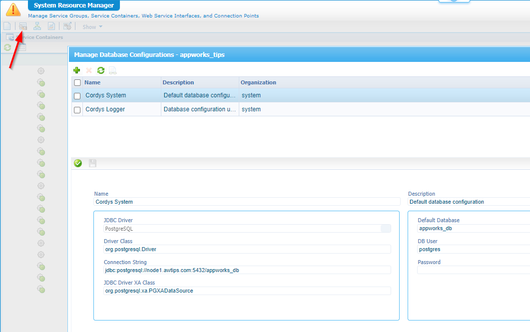This screenshot has height=332, width=530.
Task: Click the yellow warning triangle icon
Action: 13,9
